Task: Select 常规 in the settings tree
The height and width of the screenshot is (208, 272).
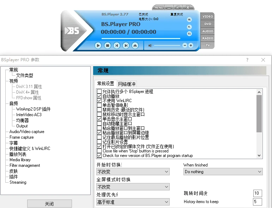Action: pyautogui.click(x=13, y=70)
